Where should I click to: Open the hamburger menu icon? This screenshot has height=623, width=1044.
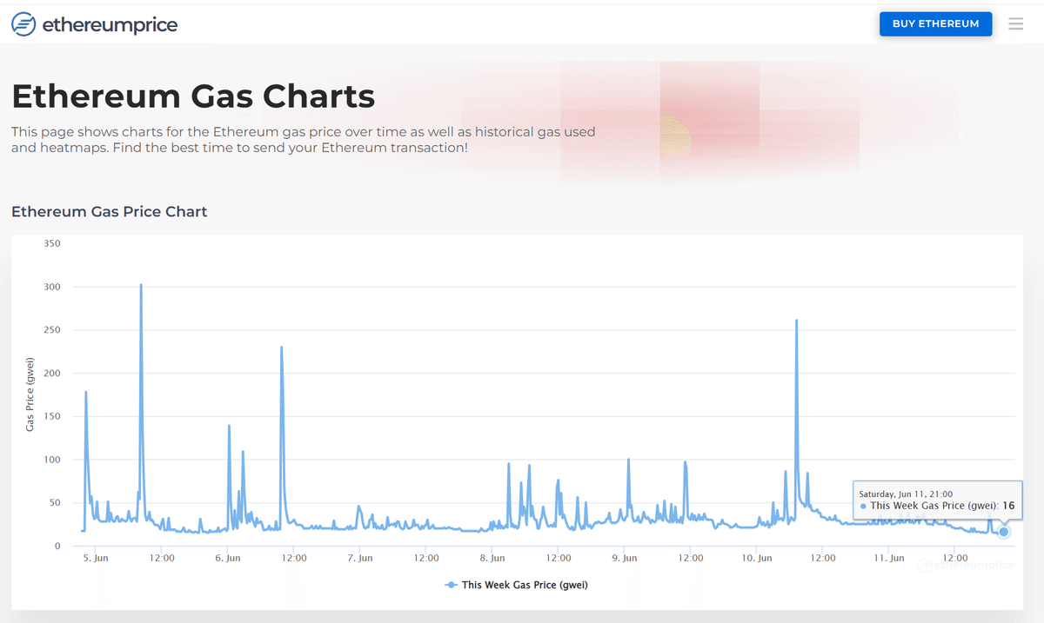[x=1016, y=24]
